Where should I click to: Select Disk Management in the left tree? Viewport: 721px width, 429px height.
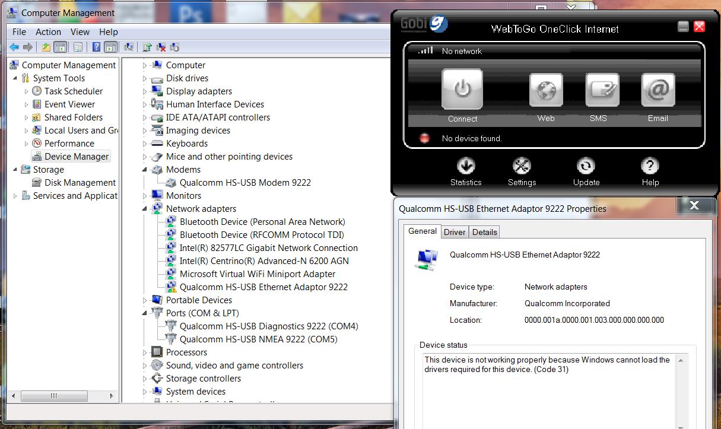(80, 183)
